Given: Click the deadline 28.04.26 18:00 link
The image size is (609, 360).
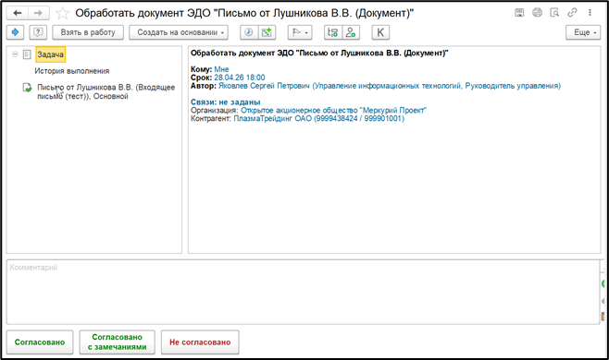Looking at the screenshot, I should 240,78.
